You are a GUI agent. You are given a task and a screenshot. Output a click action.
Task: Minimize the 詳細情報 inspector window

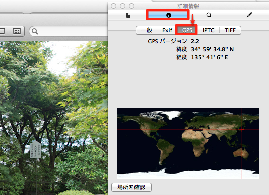[122, 6]
